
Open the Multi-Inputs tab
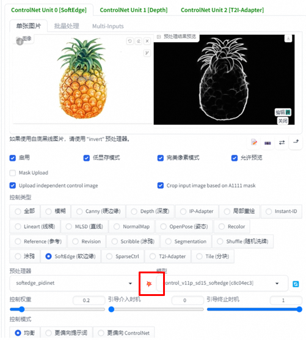(x=108, y=26)
